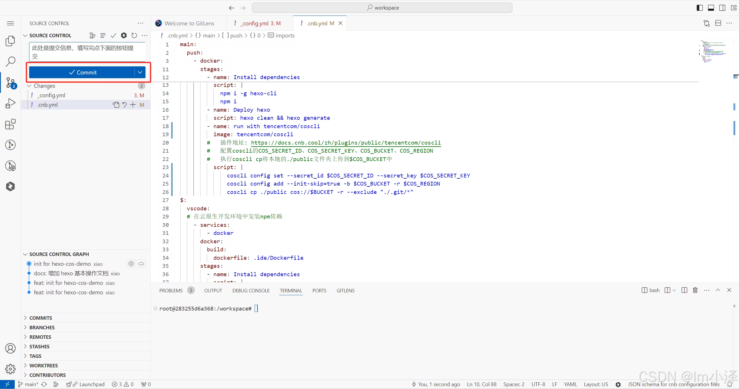
Task: Click Spaces: 2 indentation in status bar
Action: point(514,384)
